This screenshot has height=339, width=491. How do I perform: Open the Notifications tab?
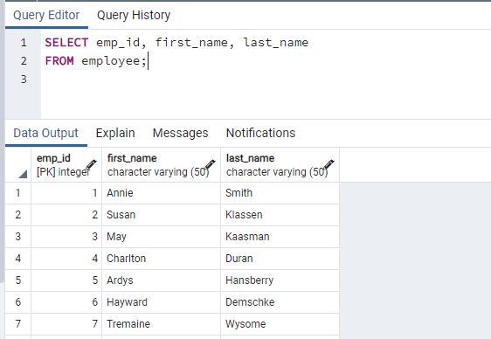[x=260, y=133]
